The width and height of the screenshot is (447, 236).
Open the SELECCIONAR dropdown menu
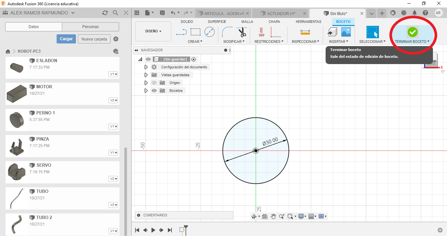coord(372,42)
